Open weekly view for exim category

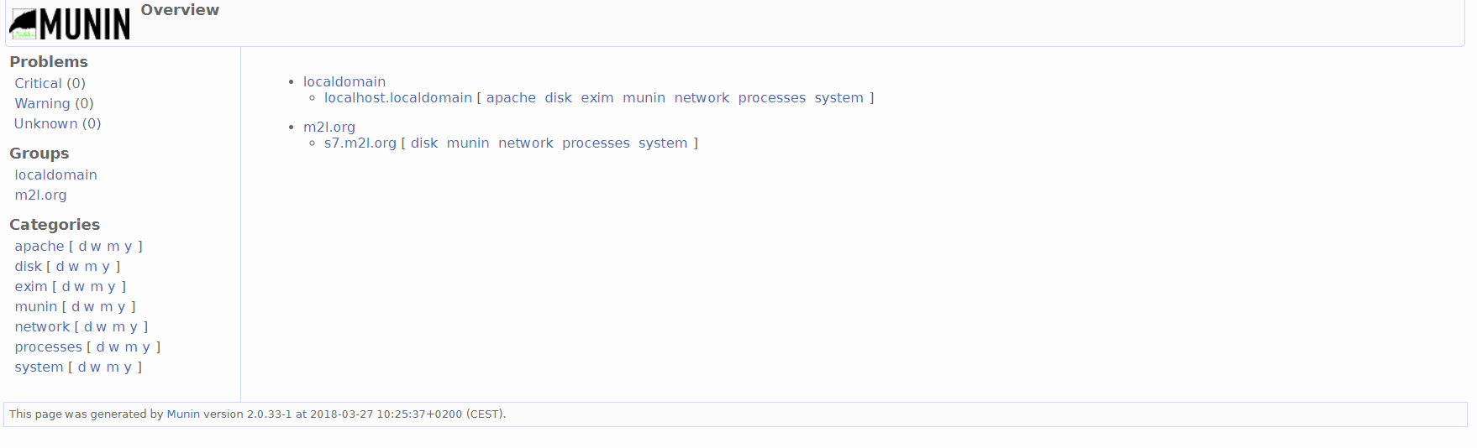[x=80, y=286]
